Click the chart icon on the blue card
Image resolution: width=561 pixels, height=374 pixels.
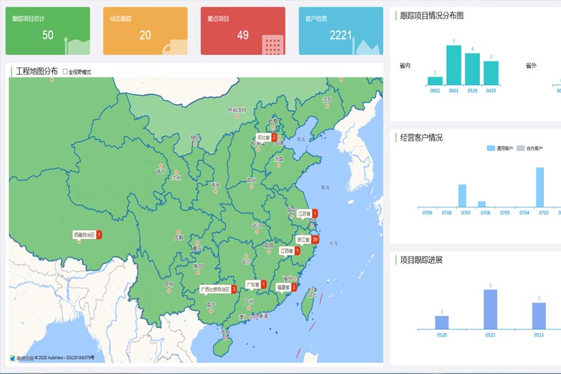coord(367,45)
